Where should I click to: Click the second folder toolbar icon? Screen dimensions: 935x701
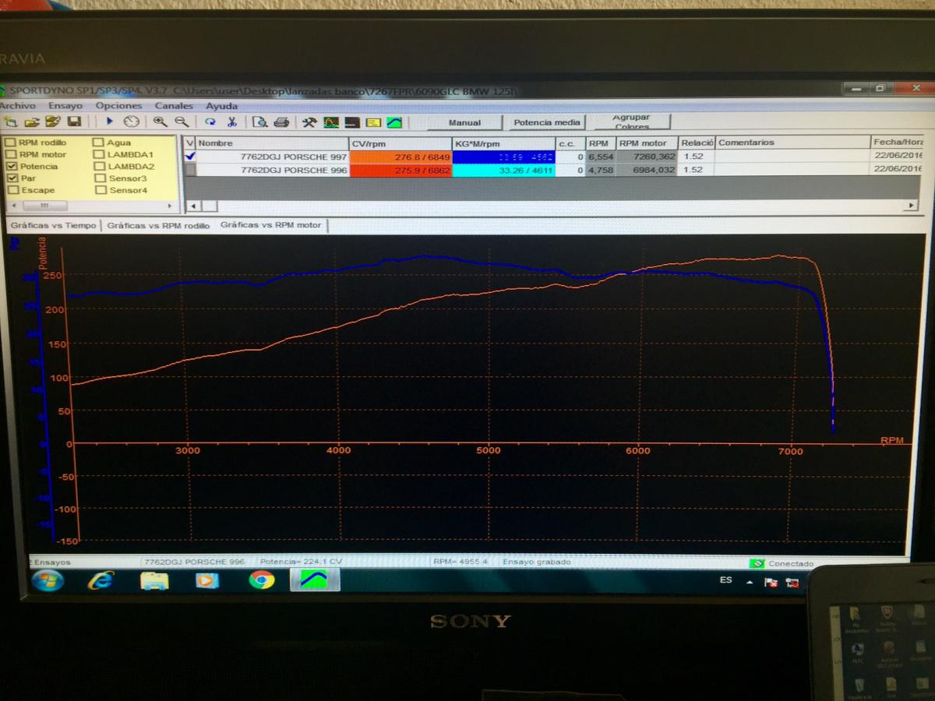52,122
